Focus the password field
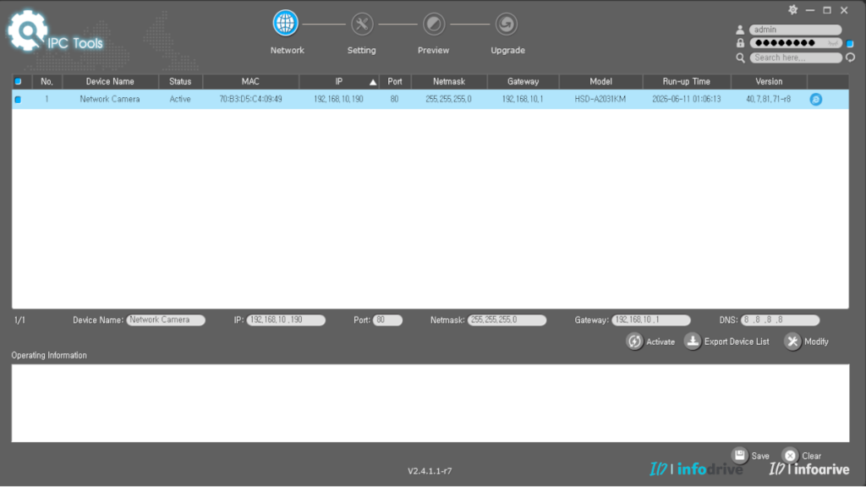 click(x=795, y=43)
